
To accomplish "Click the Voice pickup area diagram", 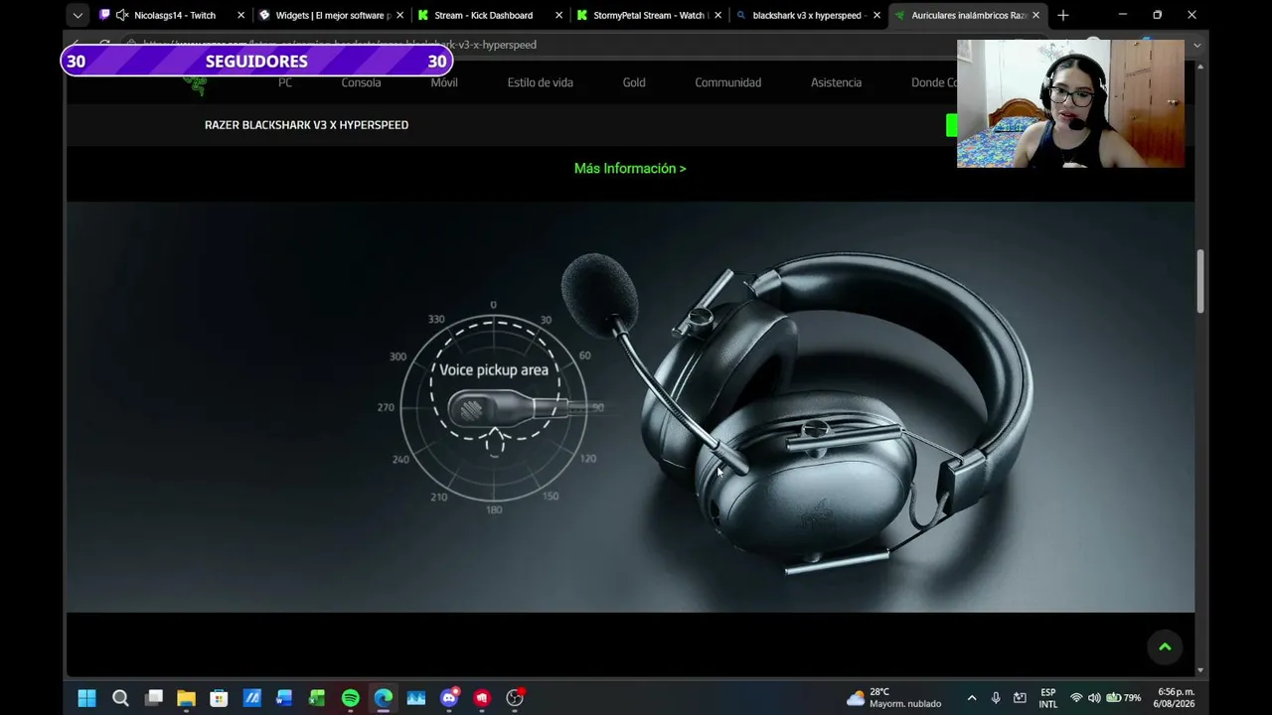I will coord(494,408).
